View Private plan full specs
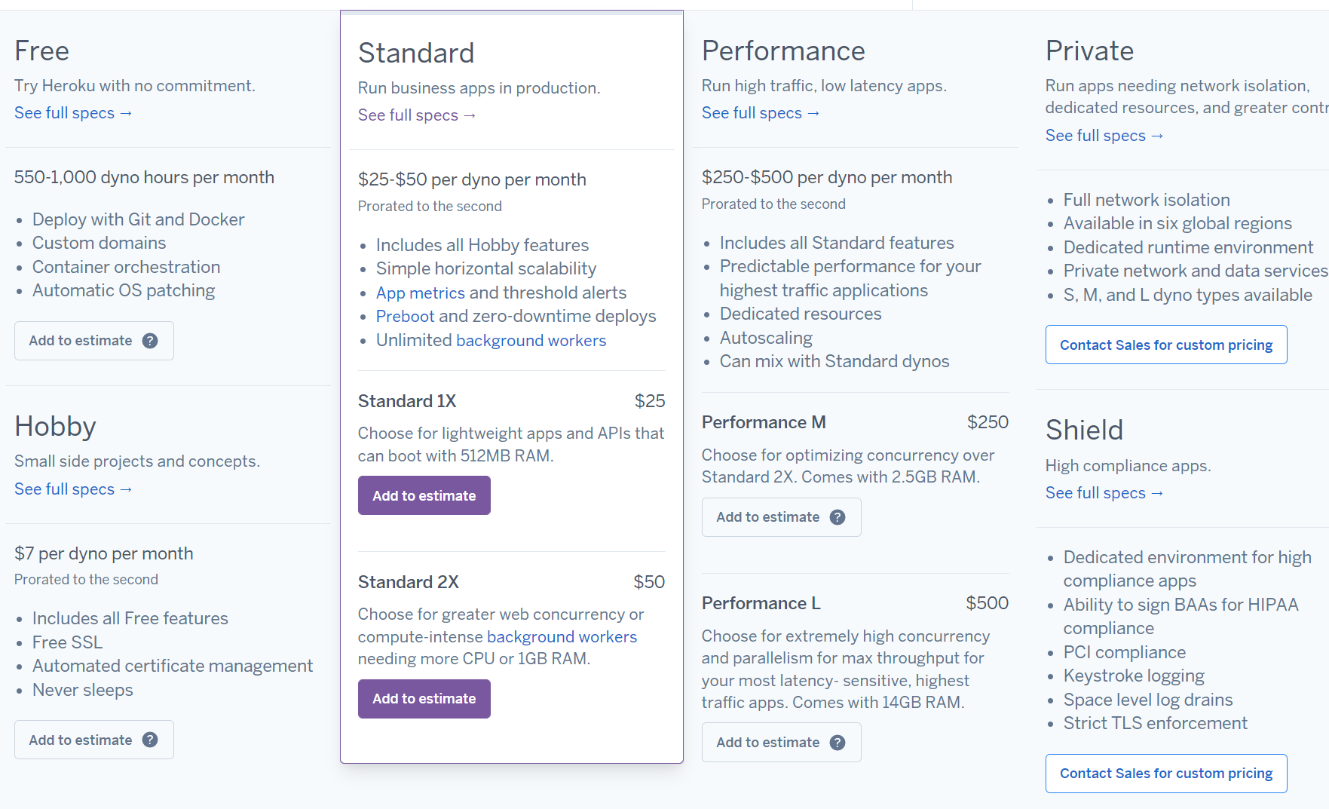This screenshot has height=809, width=1329. click(1104, 136)
